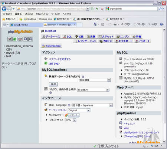
Task: Open the 表示(V) menu
Action: point(29,14)
